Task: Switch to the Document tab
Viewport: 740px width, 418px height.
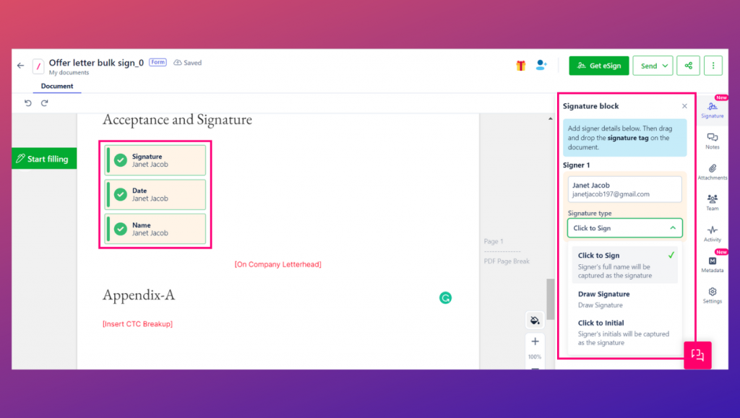Action: click(x=56, y=86)
